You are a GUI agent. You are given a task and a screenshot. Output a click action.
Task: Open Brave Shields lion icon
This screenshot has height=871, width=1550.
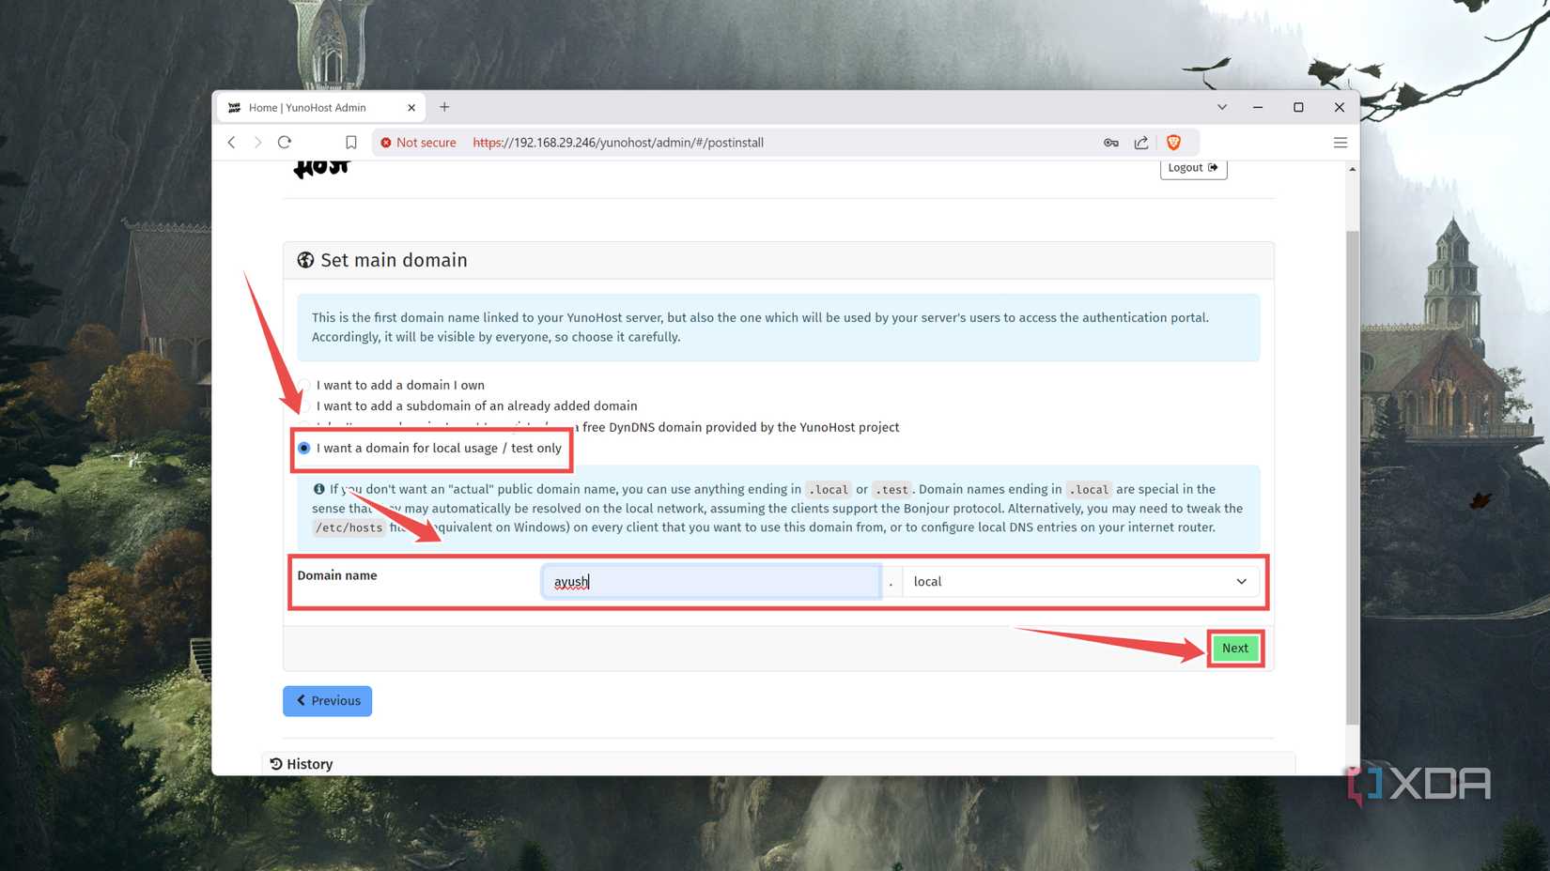click(1173, 143)
